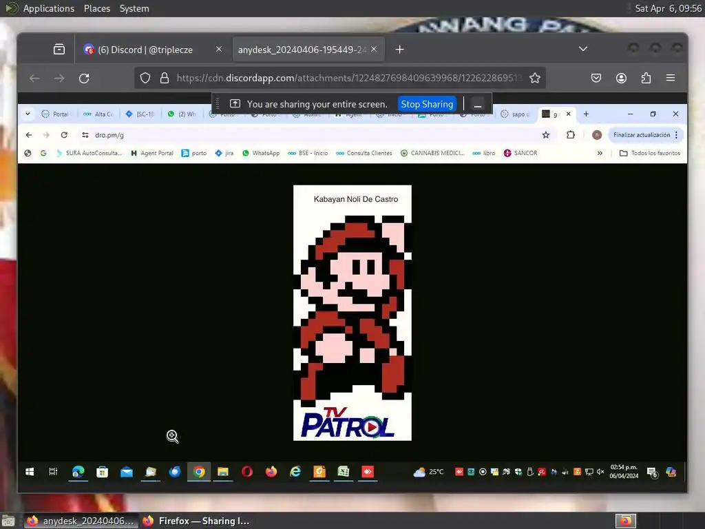Close the anydesk_20240406 tab

coord(374,49)
